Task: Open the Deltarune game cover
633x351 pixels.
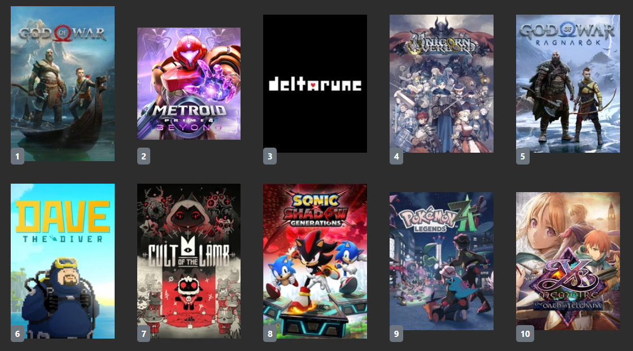Action: (x=315, y=83)
